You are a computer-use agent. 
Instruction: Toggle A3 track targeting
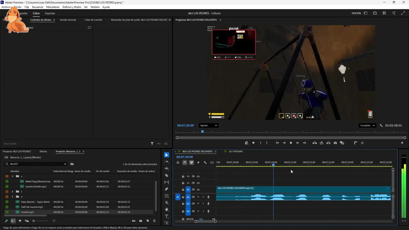[188, 211]
